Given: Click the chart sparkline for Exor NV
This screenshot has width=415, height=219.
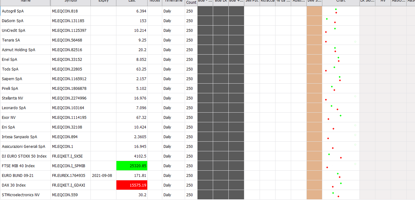Looking at the screenshot, I should [341, 118].
